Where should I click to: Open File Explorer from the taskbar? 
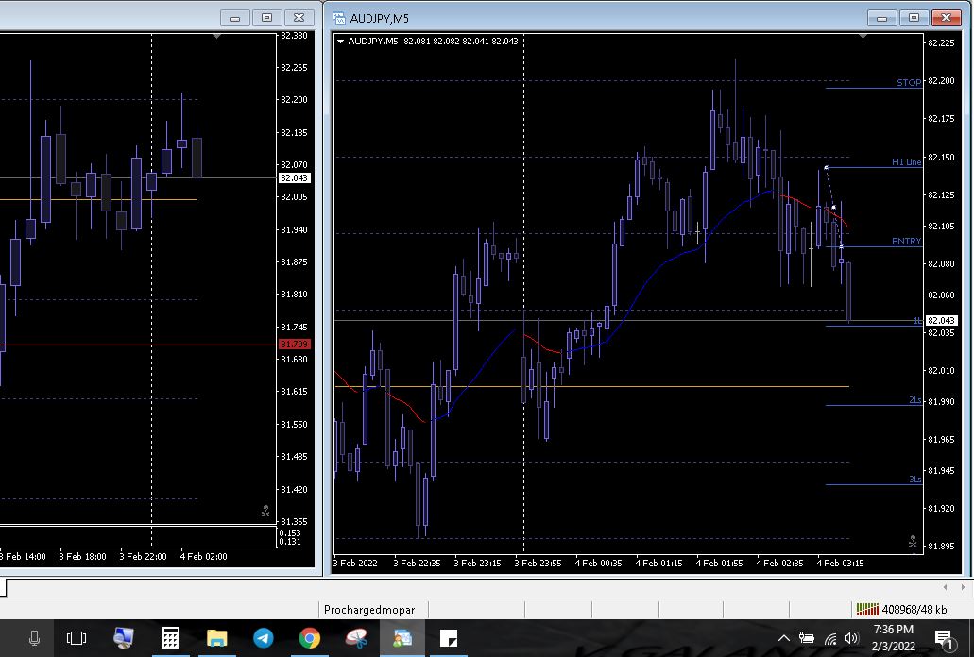216,638
